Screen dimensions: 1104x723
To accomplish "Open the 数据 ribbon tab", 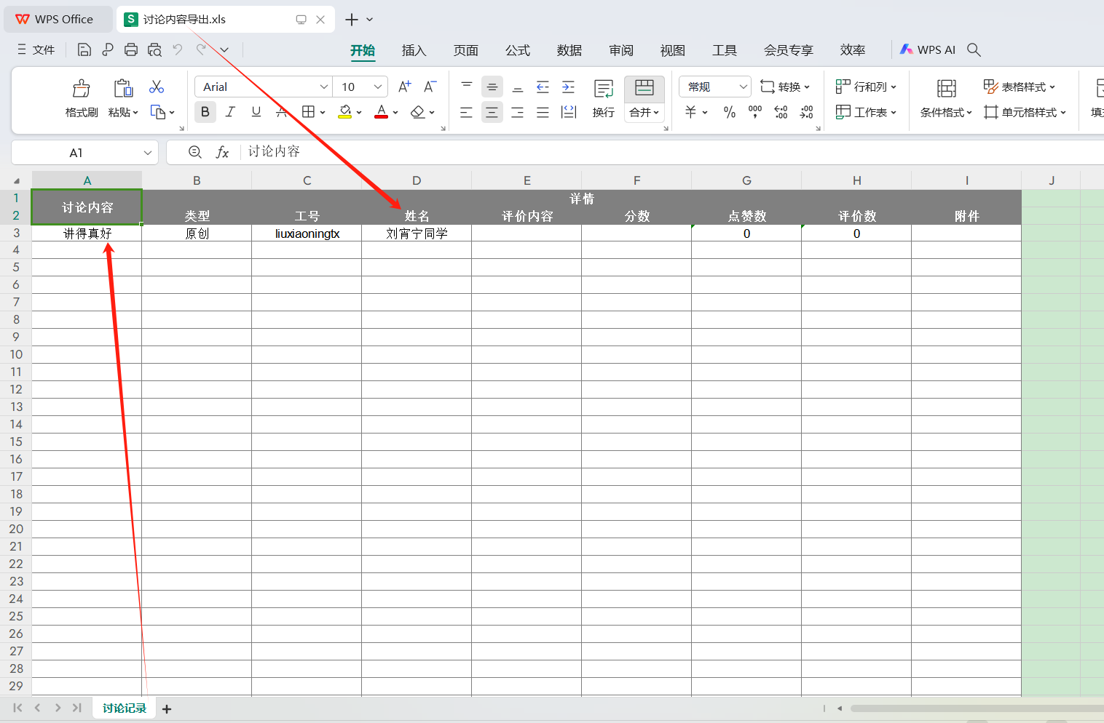I will (x=569, y=50).
